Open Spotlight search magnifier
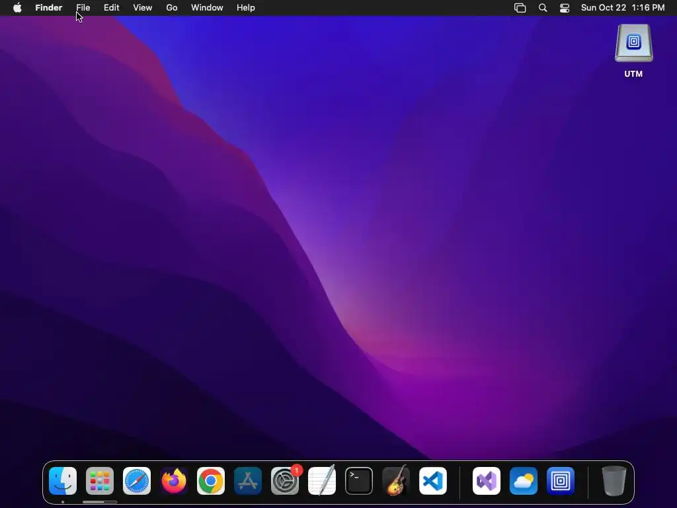Screen dimensions: 677x508 (x=543, y=8)
